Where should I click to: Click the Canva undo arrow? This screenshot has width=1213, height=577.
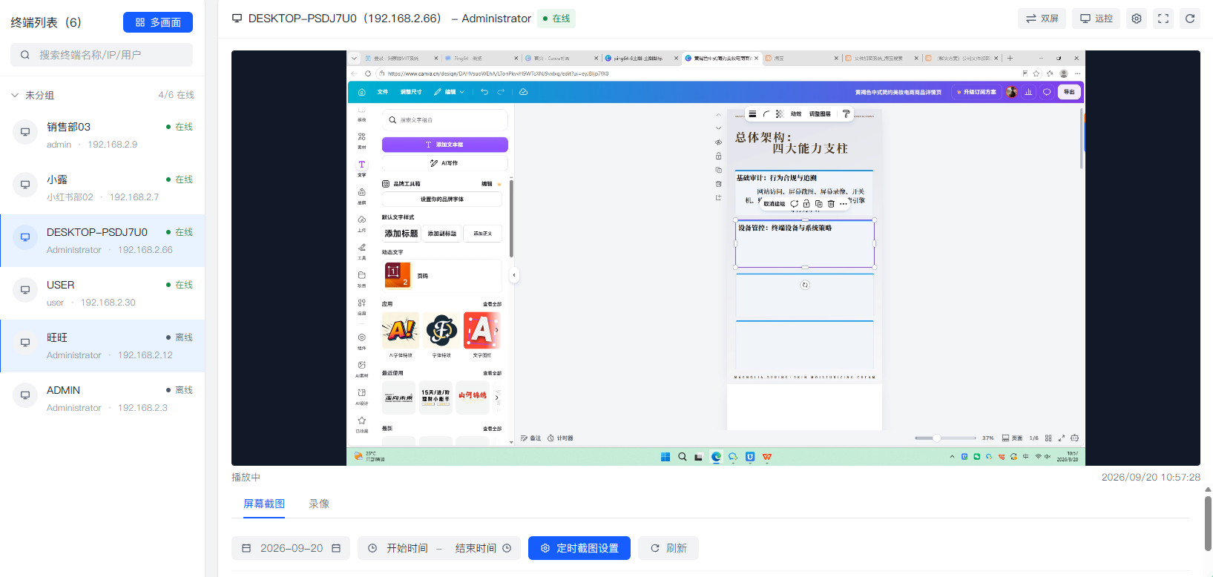coord(484,92)
